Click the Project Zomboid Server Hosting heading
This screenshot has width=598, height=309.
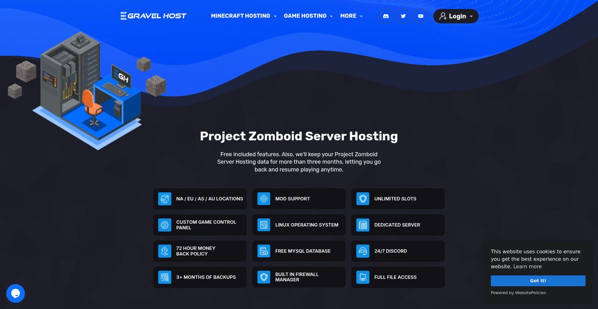coord(299,136)
